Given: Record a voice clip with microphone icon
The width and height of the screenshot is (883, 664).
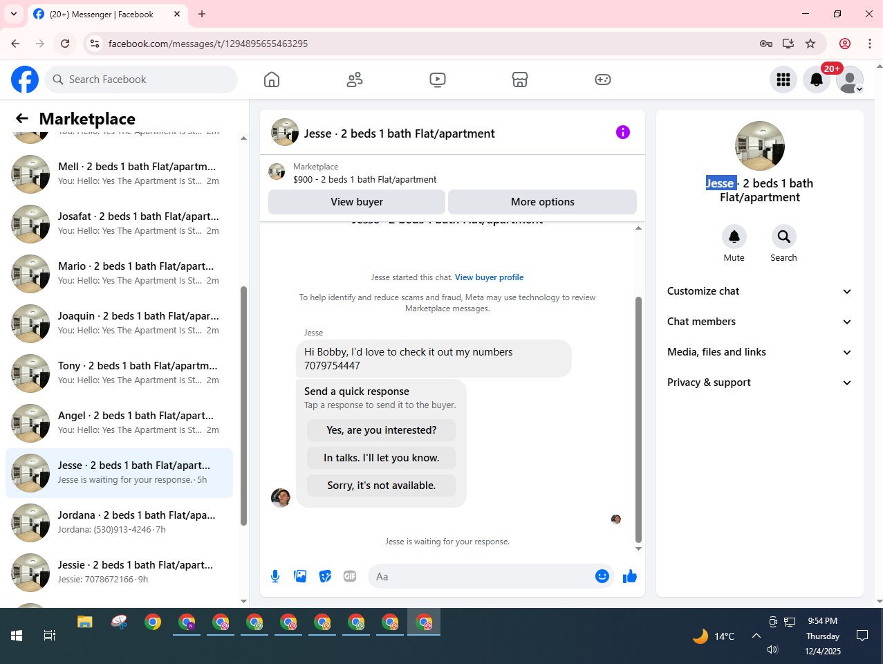Looking at the screenshot, I should click(x=275, y=576).
